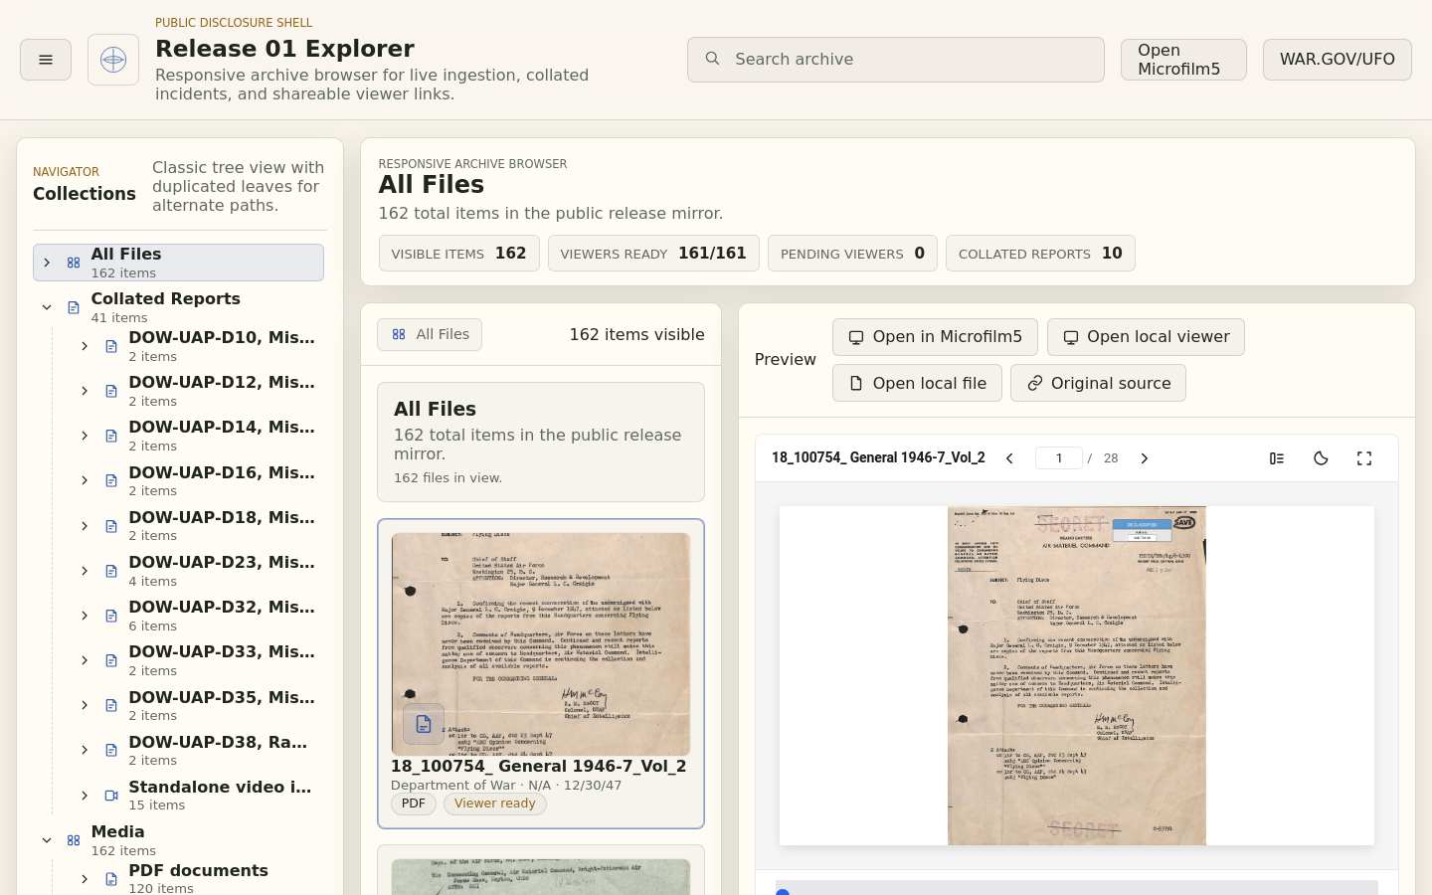Select the All Files collection row
1432x895 pixels.
179,263
